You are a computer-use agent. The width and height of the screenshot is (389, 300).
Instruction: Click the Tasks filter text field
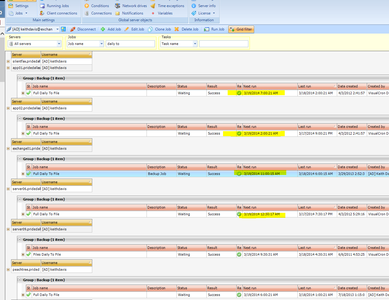click(x=224, y=44)
